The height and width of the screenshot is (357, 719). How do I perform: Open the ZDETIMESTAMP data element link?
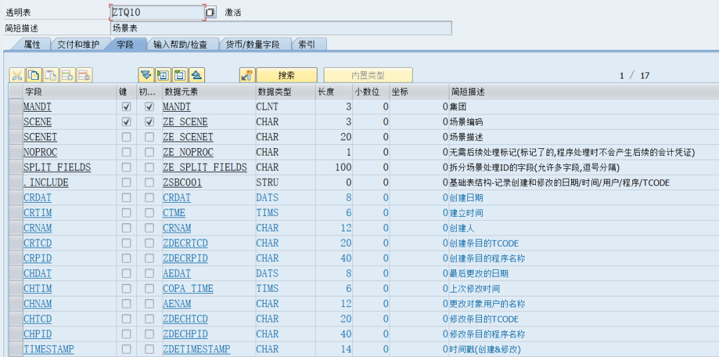(x=196, y=349)
